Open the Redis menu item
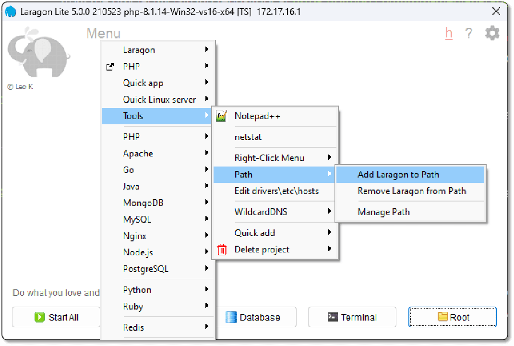 point(157,327)
